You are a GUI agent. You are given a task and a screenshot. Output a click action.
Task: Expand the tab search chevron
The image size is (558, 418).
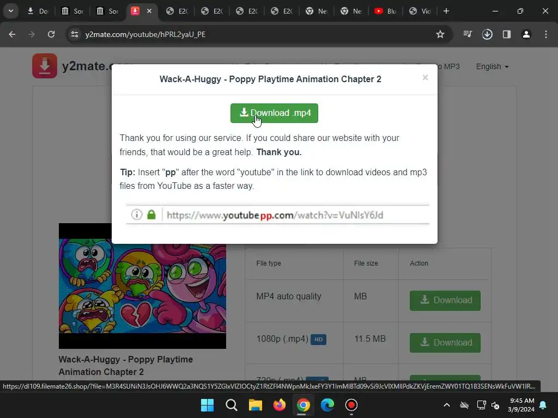point(11,11)
